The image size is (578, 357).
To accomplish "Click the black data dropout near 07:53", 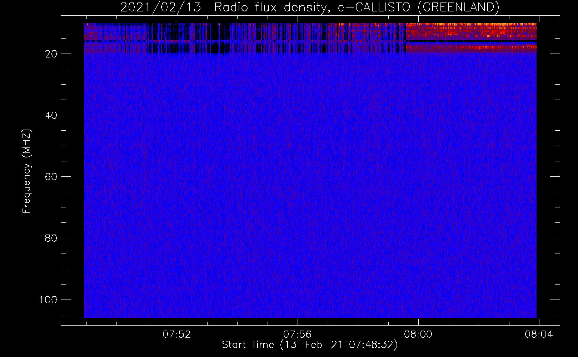I will [x=219, y=38].
